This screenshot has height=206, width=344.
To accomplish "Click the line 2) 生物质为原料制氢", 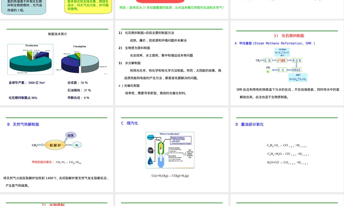I will click(x=134, y=48).
